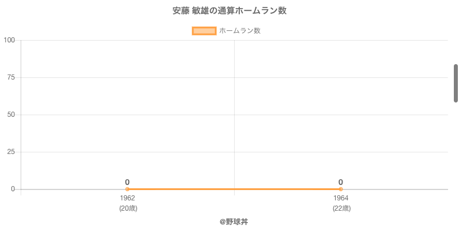The image size is (459, 229).
Task: Toggle the ホームラン数 legend color box
Action: (204, 31)
